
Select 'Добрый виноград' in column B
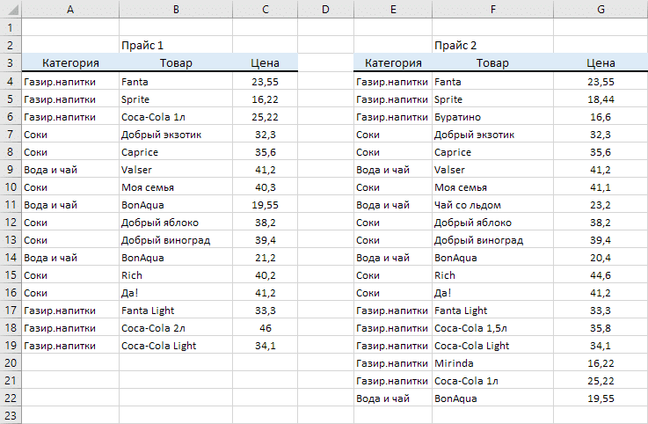point(176,240)
